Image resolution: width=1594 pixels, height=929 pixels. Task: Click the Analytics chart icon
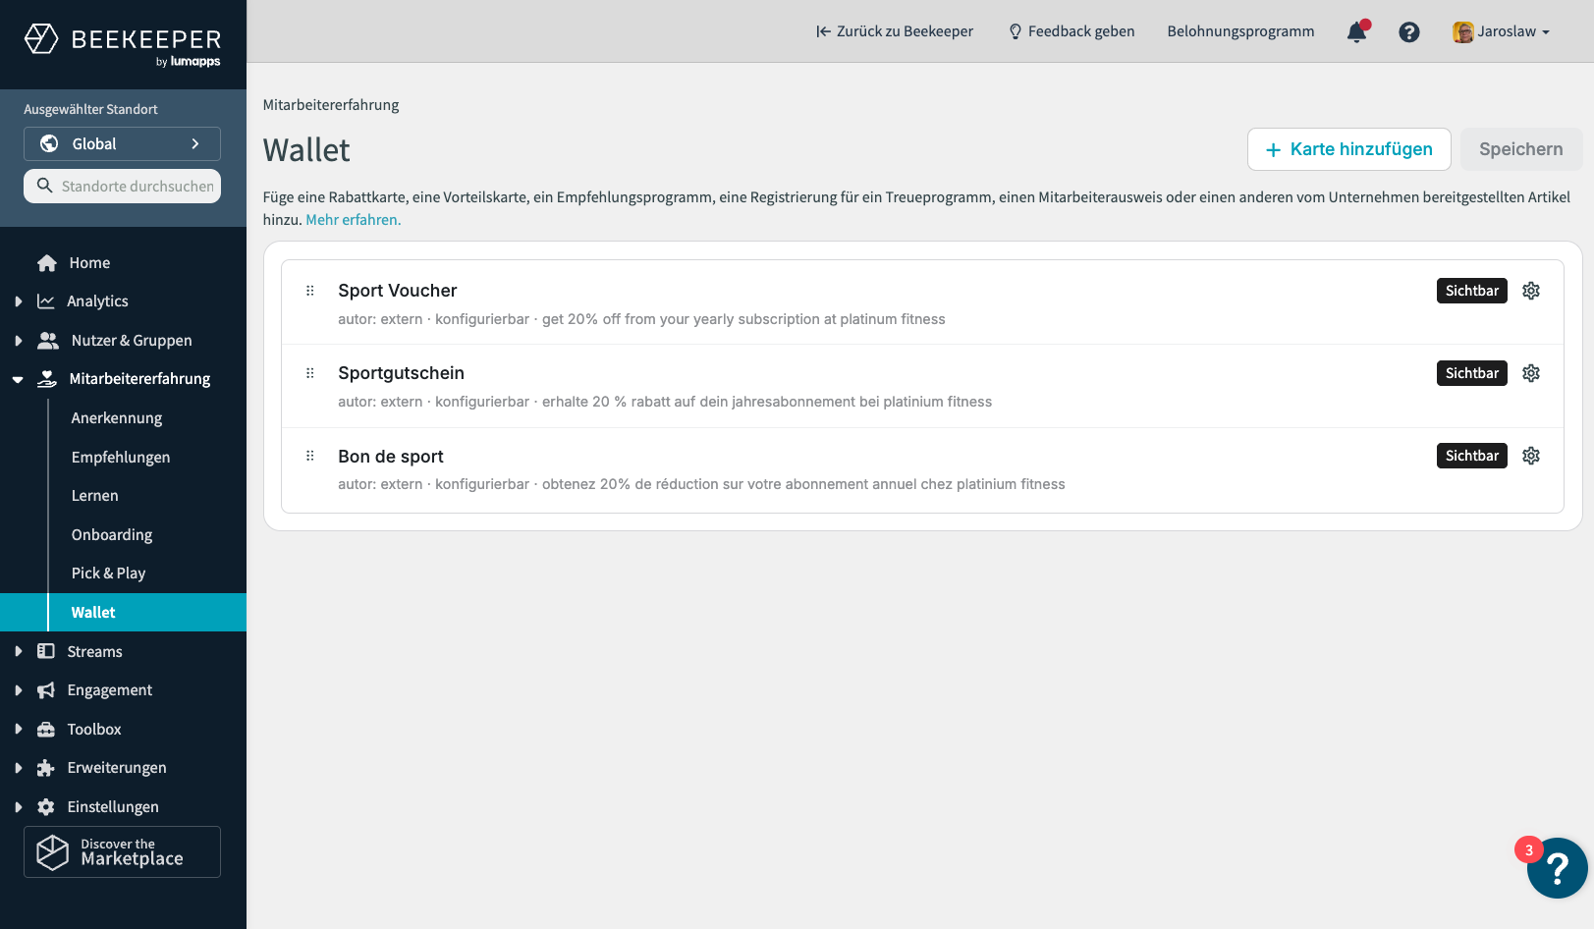[x=46, y=301]
